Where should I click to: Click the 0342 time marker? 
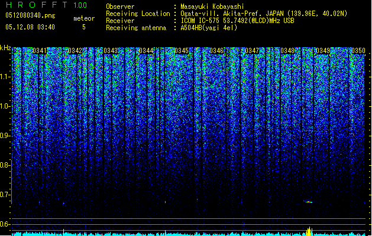tap(75, 51)
